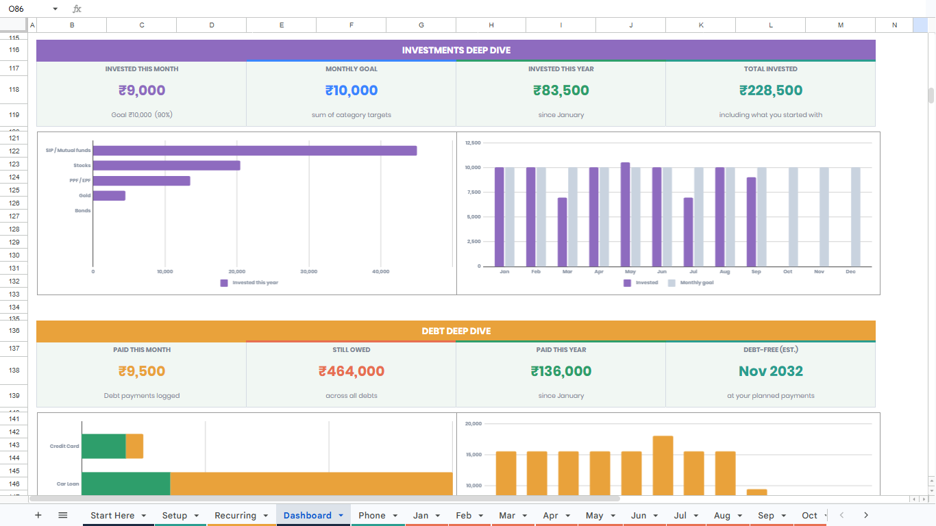Select row 138 header
This screenshot has height=526, width=936.
(14, 370)
